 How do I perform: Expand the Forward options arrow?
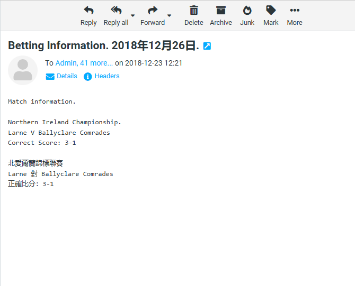pos(169,15)
